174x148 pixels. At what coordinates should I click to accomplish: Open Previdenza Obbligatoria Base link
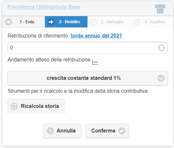(x=44, y=7)
